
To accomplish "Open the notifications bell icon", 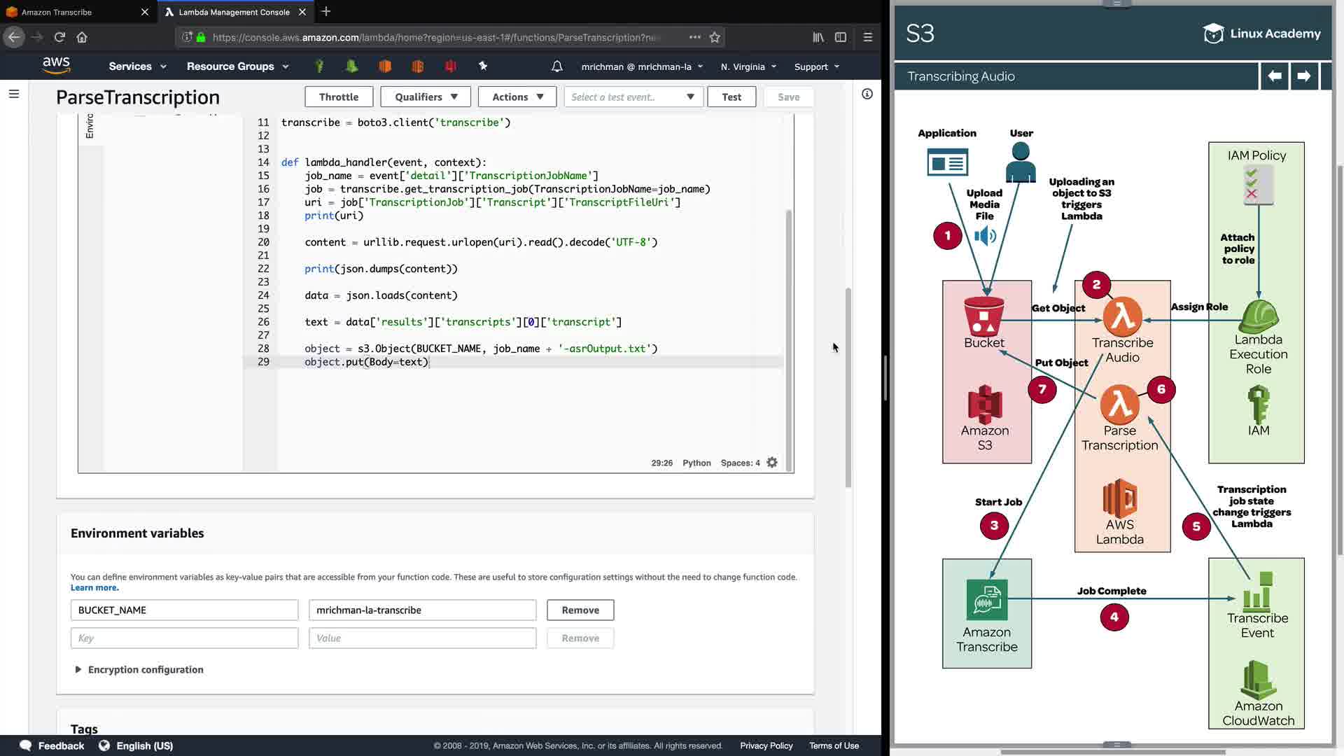I will click(x=556, y=66).
